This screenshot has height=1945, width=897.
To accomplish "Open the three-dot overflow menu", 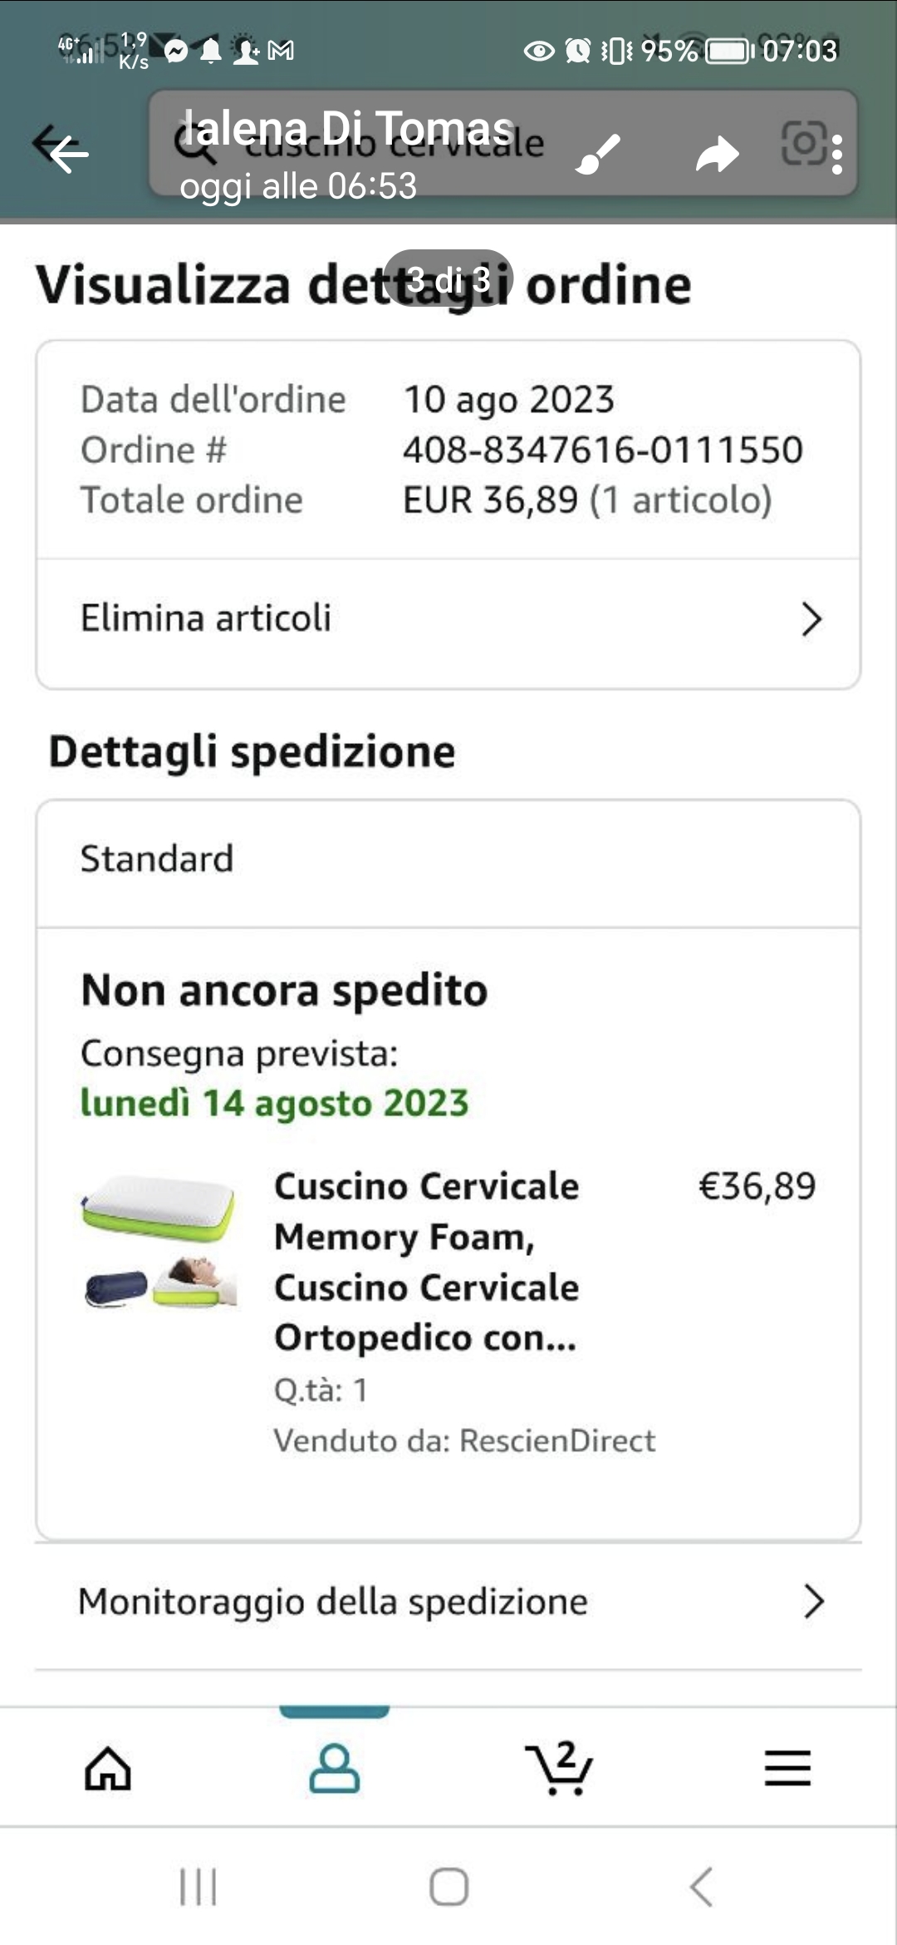I will tap(837, 155).
